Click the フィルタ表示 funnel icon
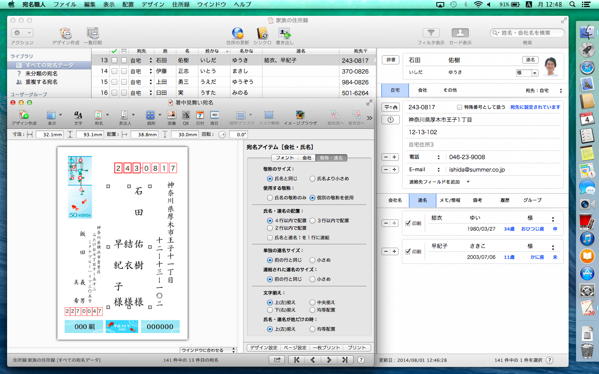This screenshot has width=599, height=374. (431, 33)
